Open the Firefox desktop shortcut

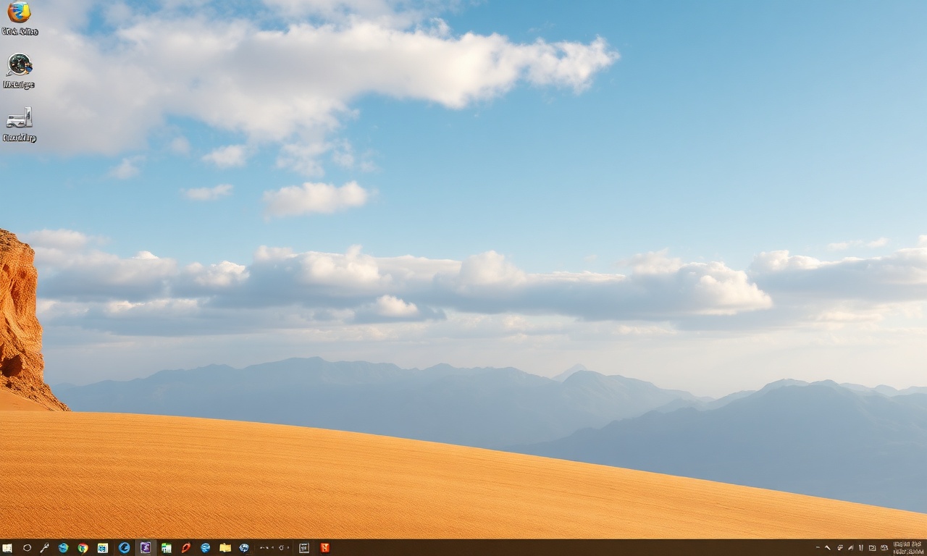(x=19, y=18)
